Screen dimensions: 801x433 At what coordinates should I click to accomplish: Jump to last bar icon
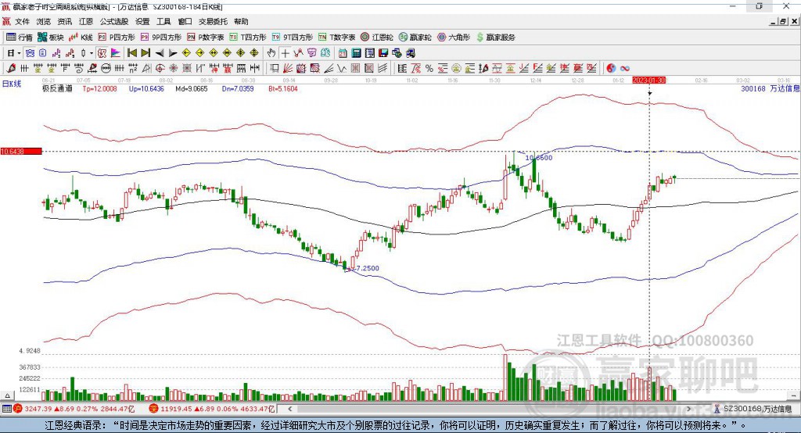point(145,53)
